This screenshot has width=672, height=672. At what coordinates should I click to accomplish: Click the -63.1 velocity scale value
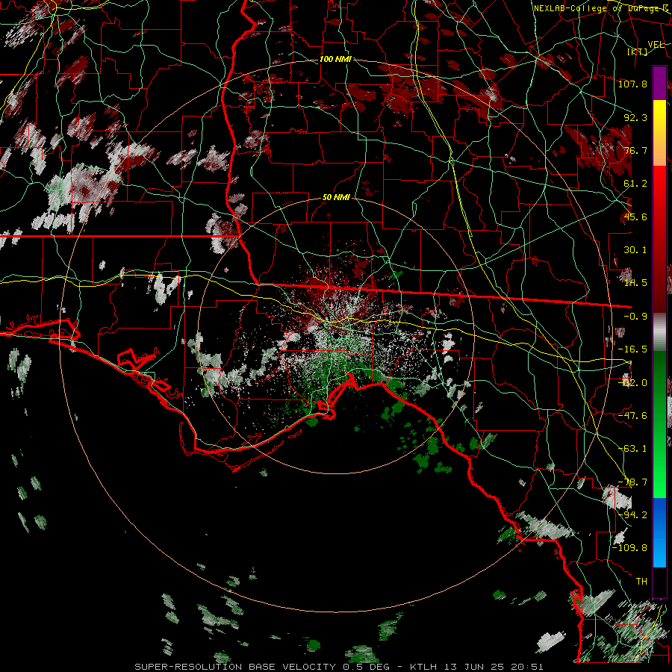[x=632, y=449]
